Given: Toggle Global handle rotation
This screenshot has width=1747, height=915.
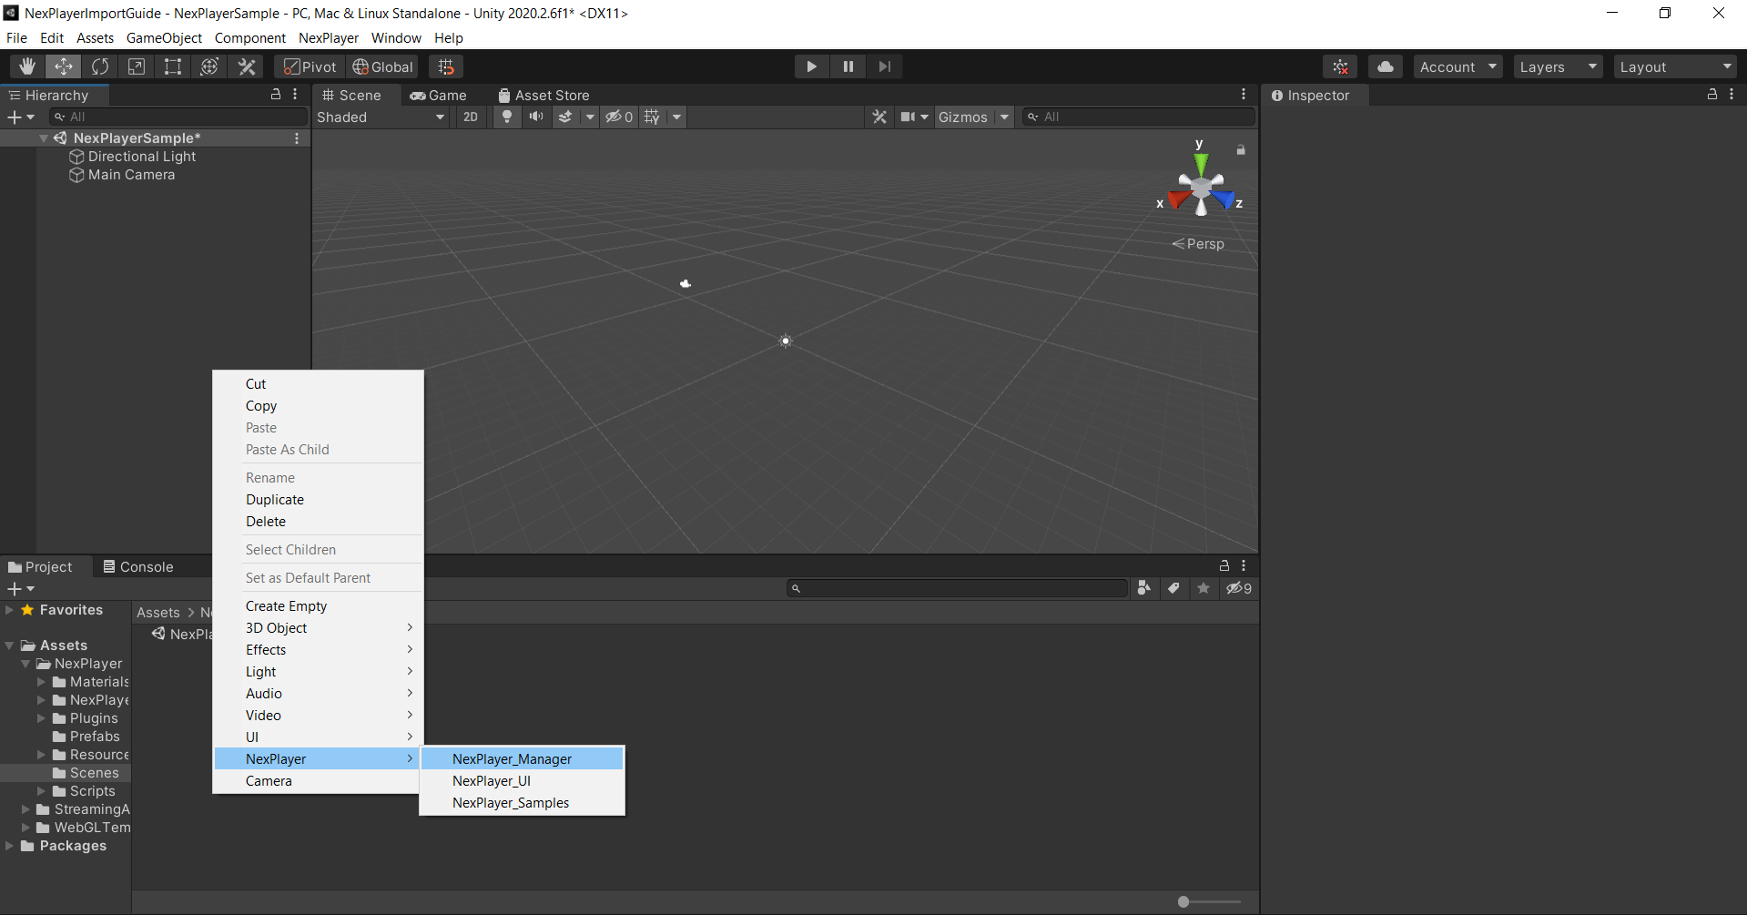Looking at the screenshot, I should click(x=382, y=66).
